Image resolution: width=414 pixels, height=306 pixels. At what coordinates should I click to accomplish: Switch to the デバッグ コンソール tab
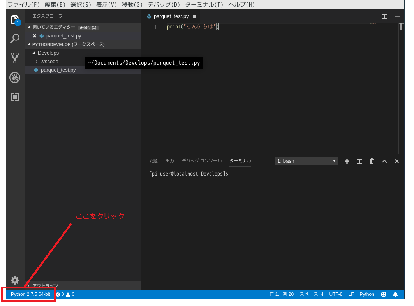pos(202,161)
